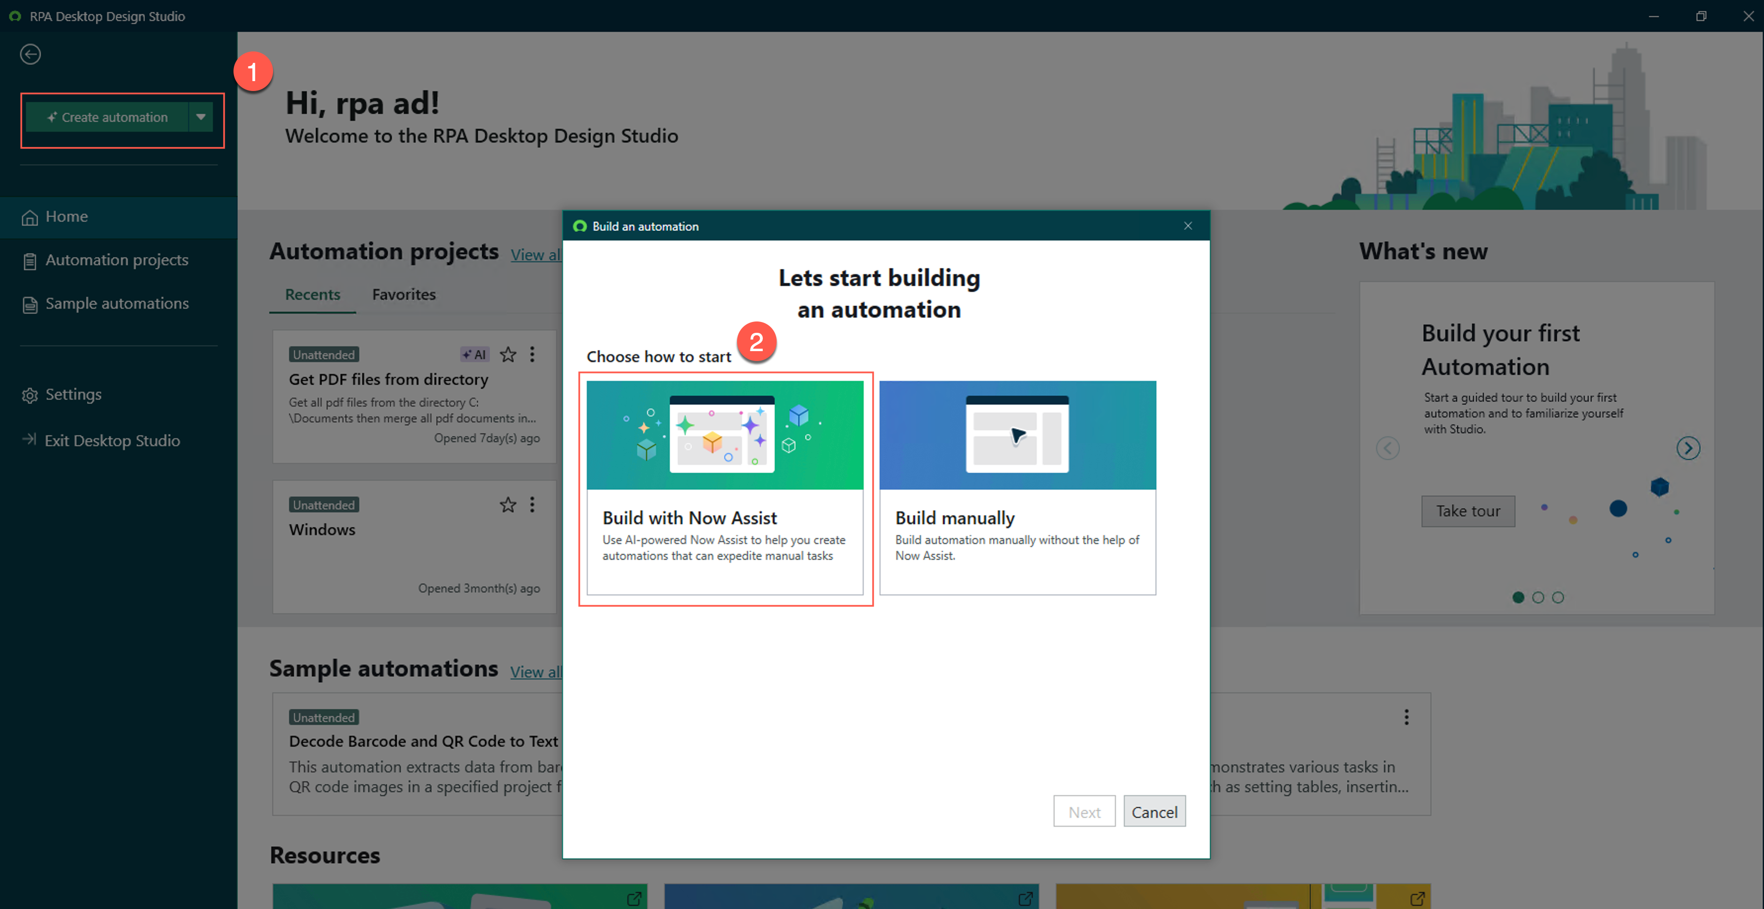The image size is (1764, 909).
Task: Click the AI badge on Get PDF files
Action: tap(474, 355)
